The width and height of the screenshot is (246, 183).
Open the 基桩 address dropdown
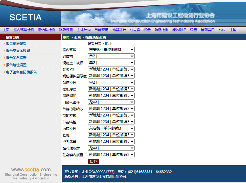(111, 135)
